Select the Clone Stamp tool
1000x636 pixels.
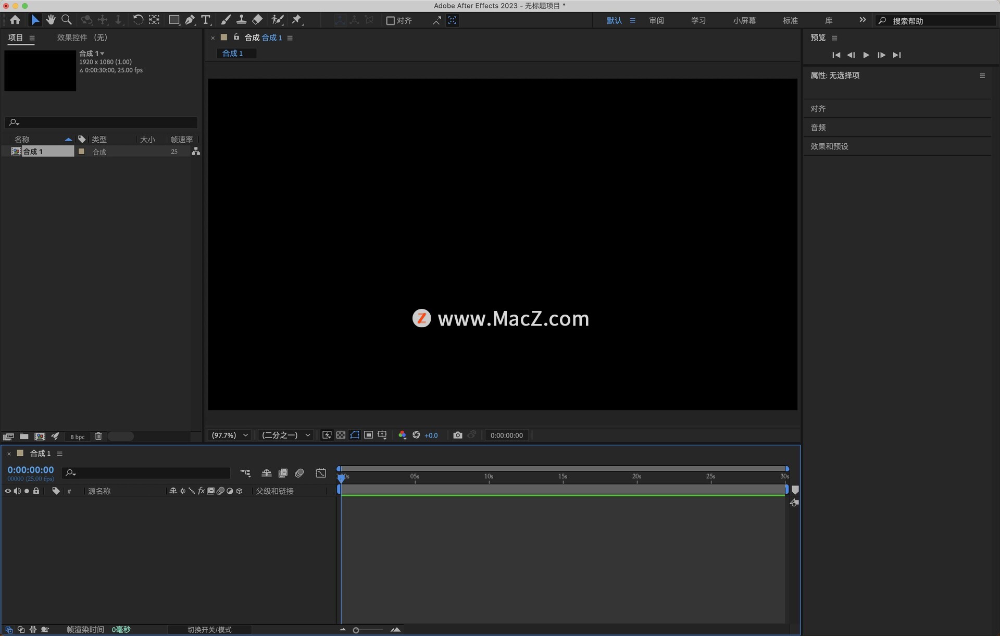pos(241,20)
